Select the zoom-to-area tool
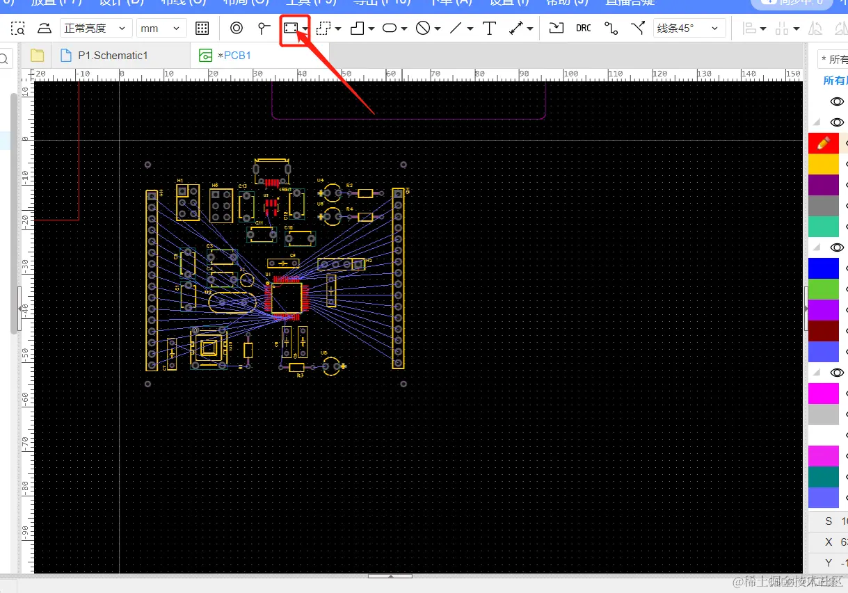The image size is (848, 593). pyautogui.click(x=18, y=29)
